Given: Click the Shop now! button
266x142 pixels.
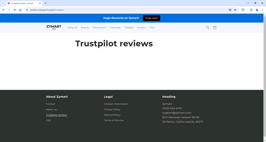Looking at the screenshot, I should 151,18.
